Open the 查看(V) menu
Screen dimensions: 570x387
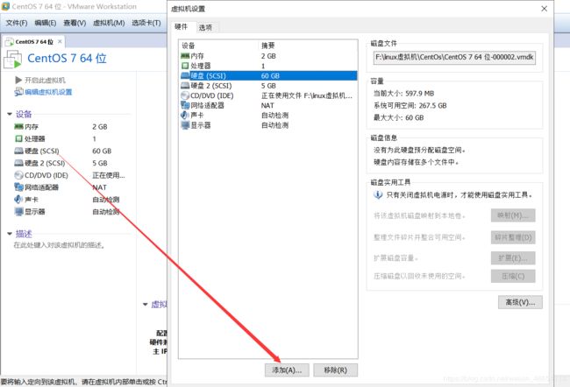click(75, 23)
